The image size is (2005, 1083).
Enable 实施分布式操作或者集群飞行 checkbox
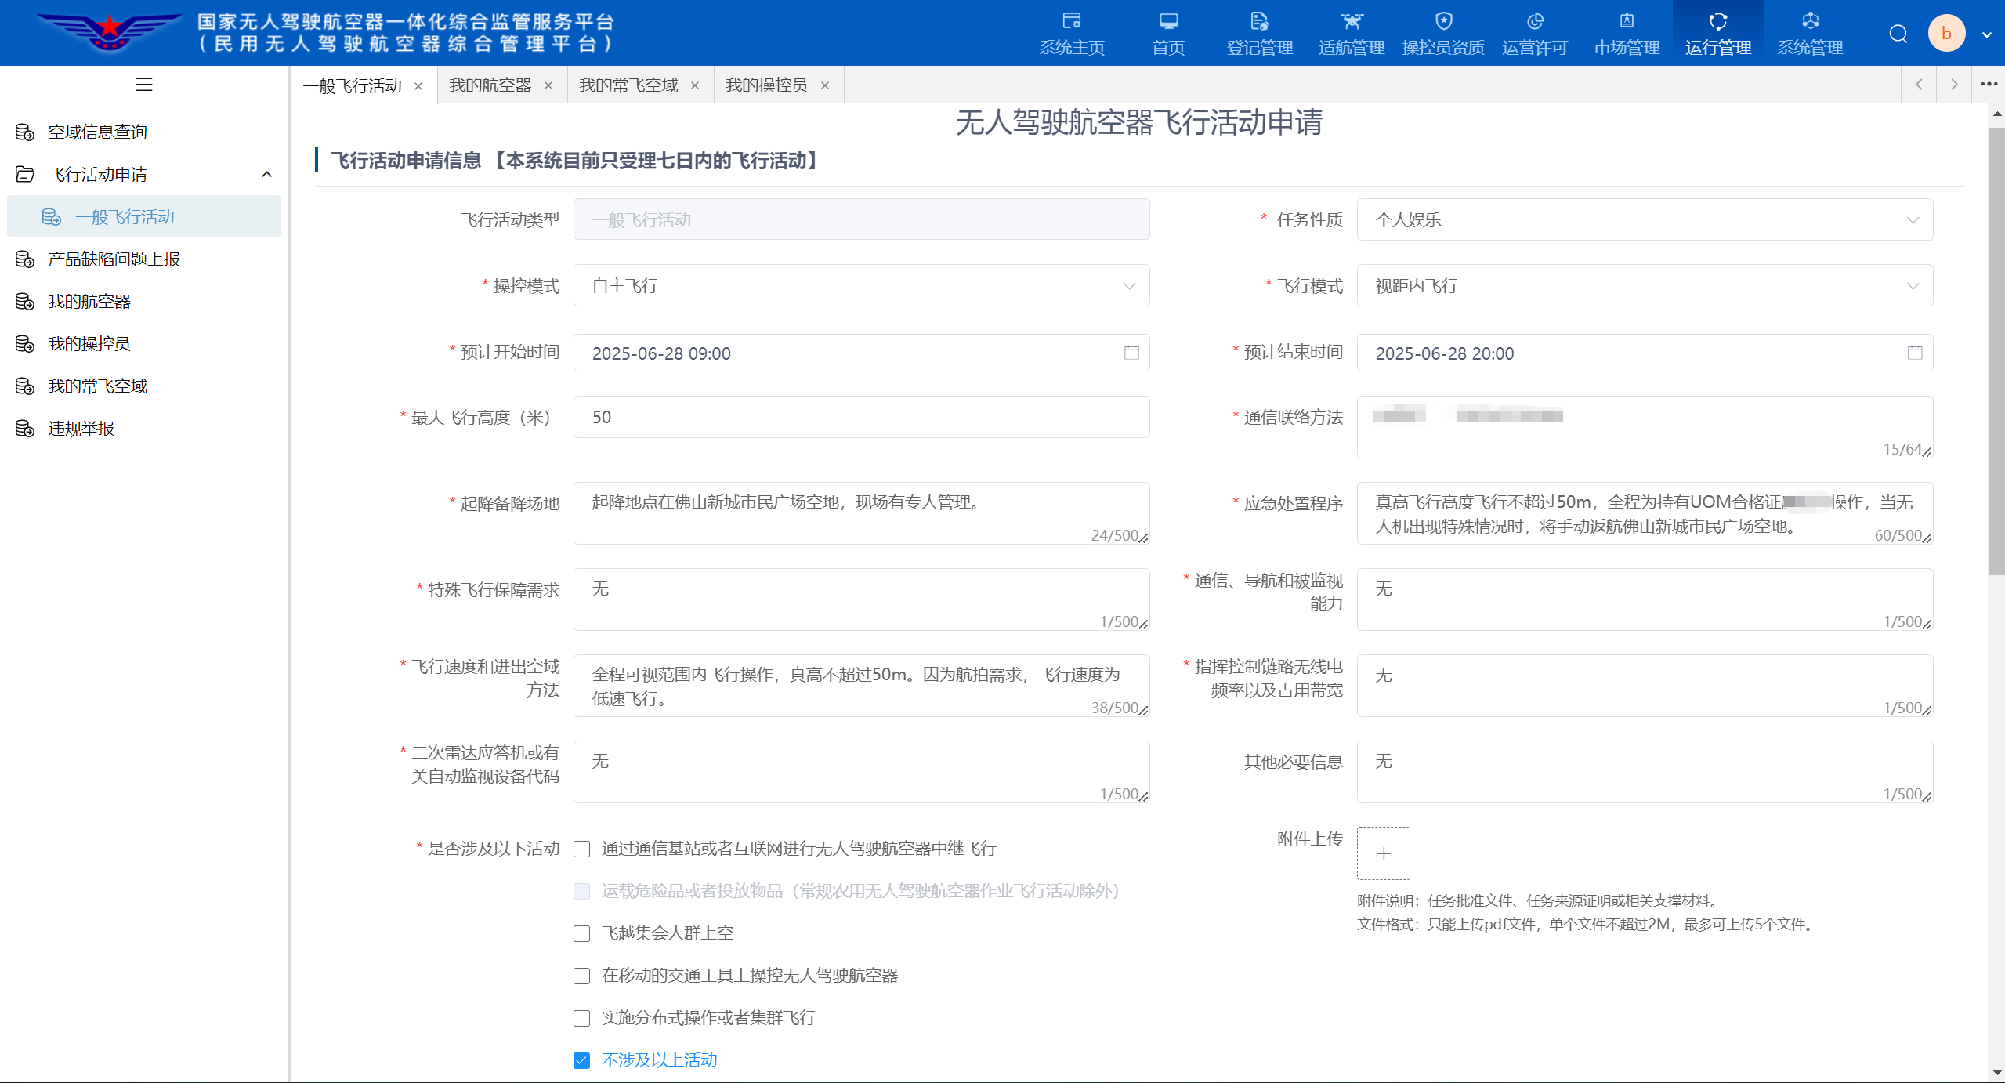tap(581, 1018)
